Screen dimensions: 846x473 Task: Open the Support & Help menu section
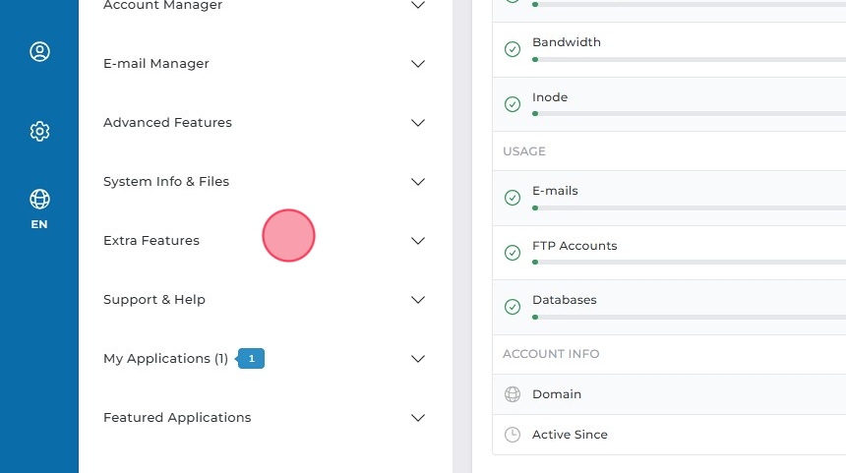[154, 300]
